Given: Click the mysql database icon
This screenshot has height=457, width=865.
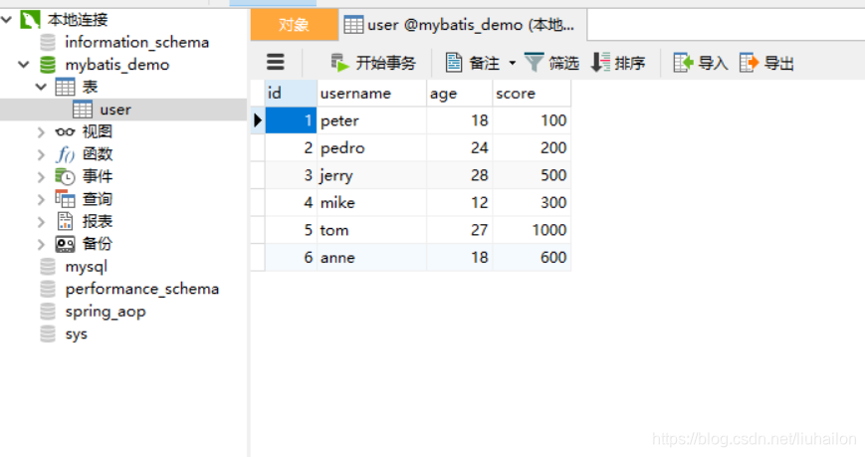Looking at the screenshot, I should coord(48,267).
